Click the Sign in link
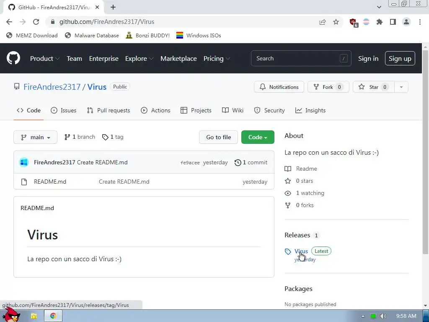The image size is (429, 322). point(368,58)
